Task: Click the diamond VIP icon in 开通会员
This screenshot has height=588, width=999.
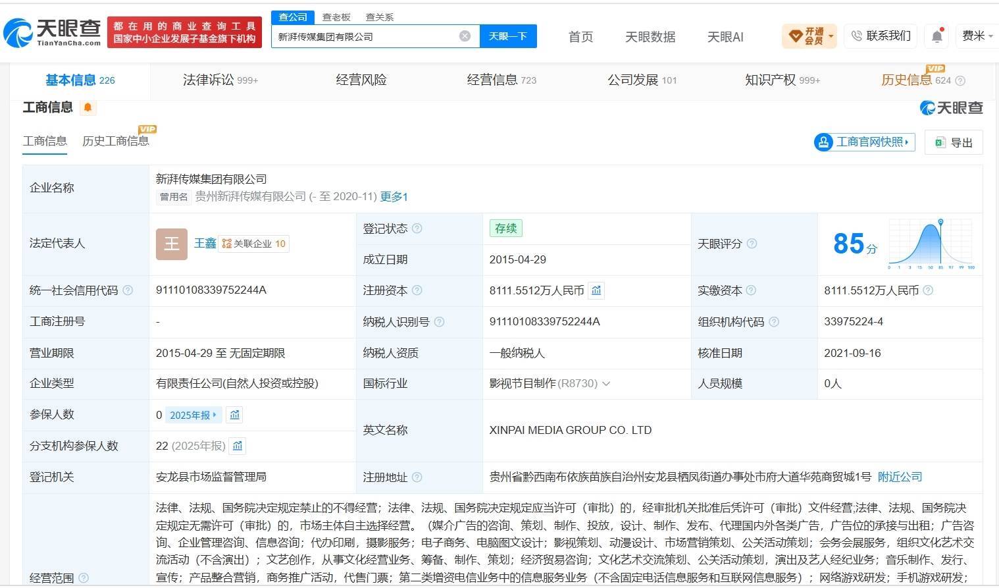Action: [x=795, y=36]
